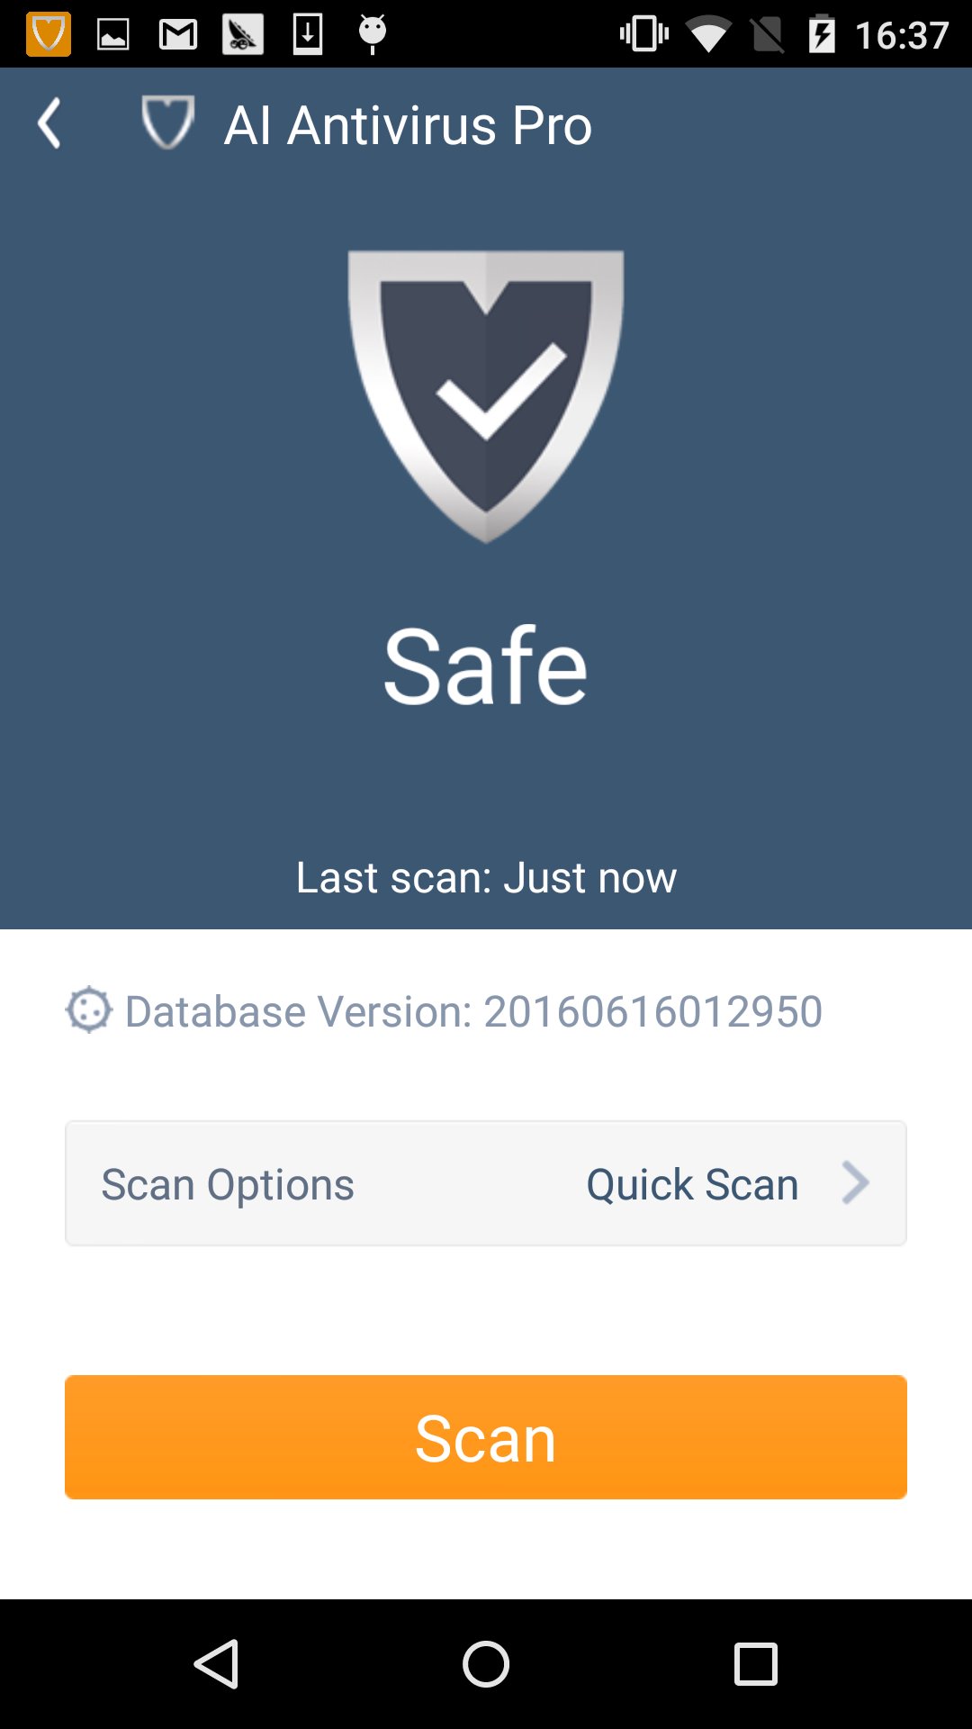Tap the Last scan: Just now text
Image resolution: width=972 pixels, height=1729 pixels.
(486, 877)
